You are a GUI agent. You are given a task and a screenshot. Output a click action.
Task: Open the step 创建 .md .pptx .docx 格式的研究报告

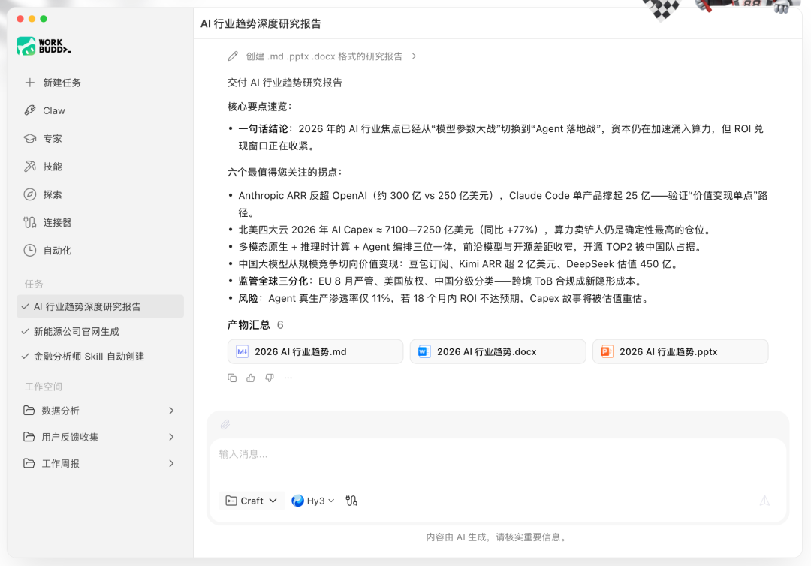click(324, 56)
